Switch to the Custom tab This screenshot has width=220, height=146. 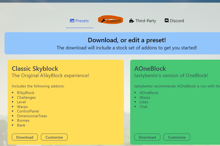pos(111,21)
